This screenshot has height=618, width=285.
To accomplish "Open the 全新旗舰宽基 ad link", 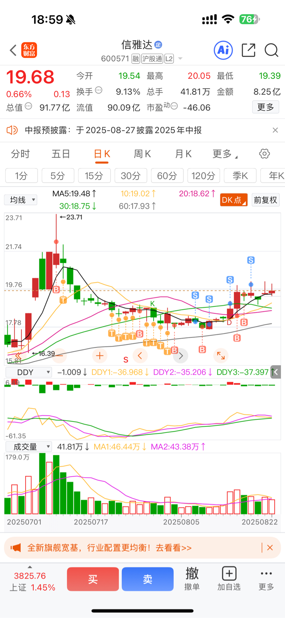I will tap(109, 547).
